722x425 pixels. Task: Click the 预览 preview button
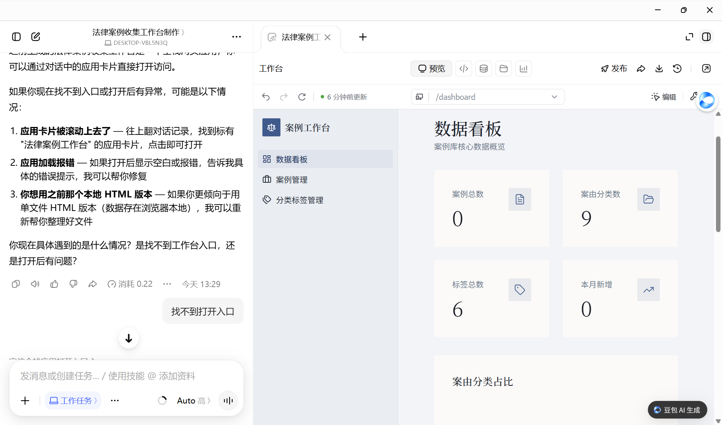point(431,69)
